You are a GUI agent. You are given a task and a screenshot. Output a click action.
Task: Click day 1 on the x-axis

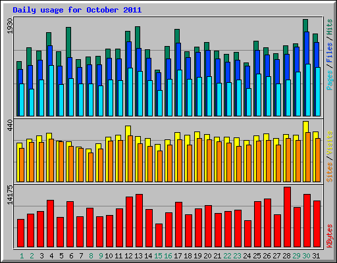[x=22, y=256]
